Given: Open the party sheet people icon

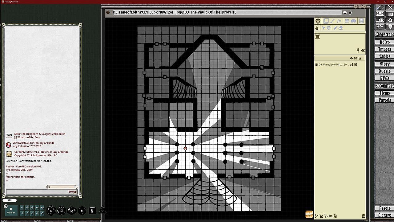Looking at the screenshot, I should click(x=380, y=14).
